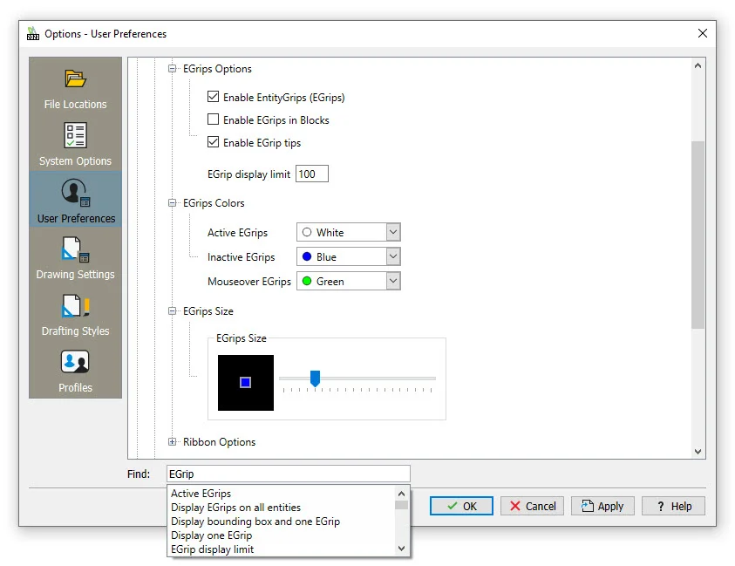This screenshot has height=566, width=735.
Task: Open the Profiles icon in sidebar
Action: point(75,363)
